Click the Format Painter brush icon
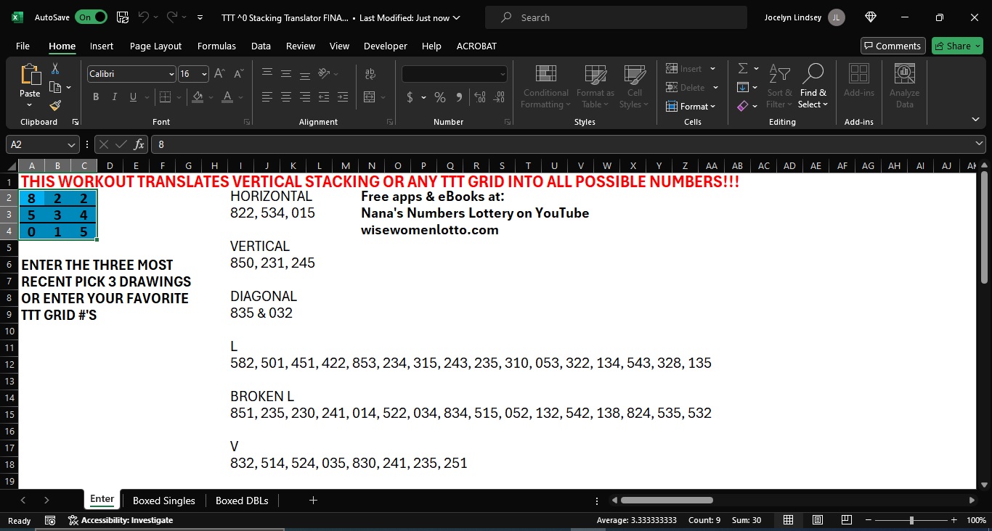Screen dimensions: 992x531 click(55, 105)
